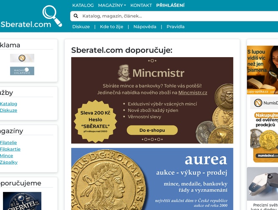Go to the Kontakt page
Image resolution: width=278 pixels, height=210 pixels.
pyautogui.click(x=141, y=5)
